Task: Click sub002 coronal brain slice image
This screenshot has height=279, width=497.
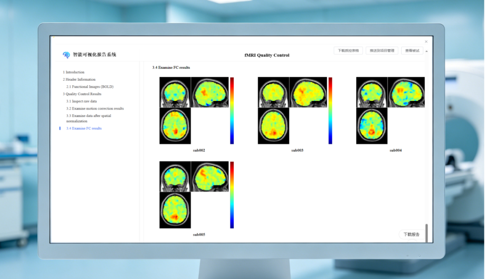Action: tap(175, 92)
